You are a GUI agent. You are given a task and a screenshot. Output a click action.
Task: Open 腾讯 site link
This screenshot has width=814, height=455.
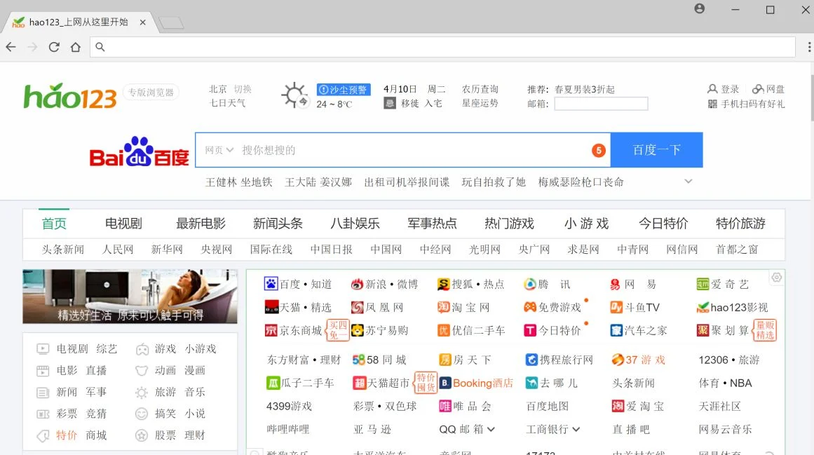click(547, 284)
